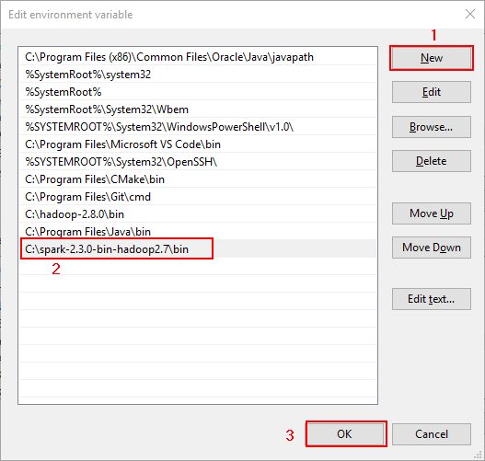
Task: Select the WindowsPowerShell v1.0 entry
Action: (198, 127)
